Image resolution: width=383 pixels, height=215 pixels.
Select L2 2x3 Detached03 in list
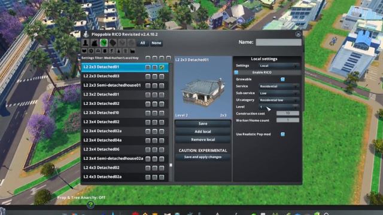point(125,76)
